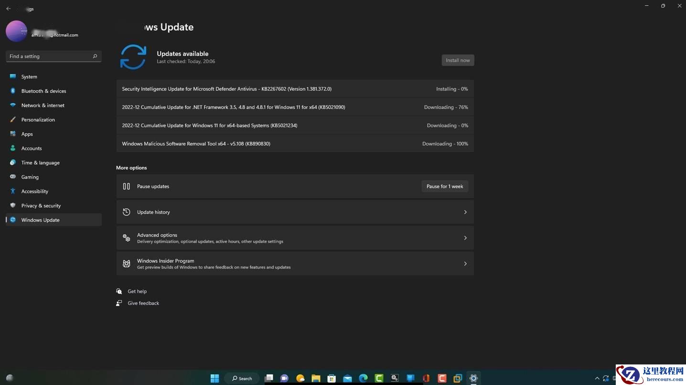This screenshot has width=686, height=385.
Task: Launch Microsoft Edge from the taskbar
Action: click(x=363, y=378)
